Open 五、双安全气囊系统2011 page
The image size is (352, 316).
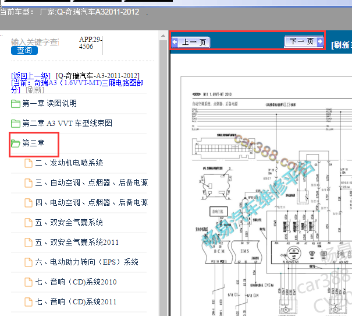pos(77,242)
